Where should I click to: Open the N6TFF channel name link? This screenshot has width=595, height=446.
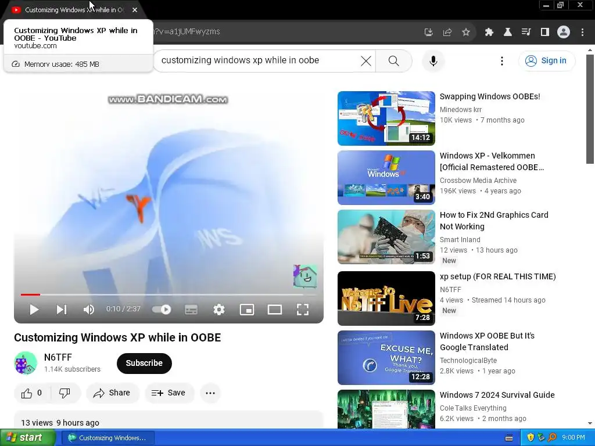point(58,357)
